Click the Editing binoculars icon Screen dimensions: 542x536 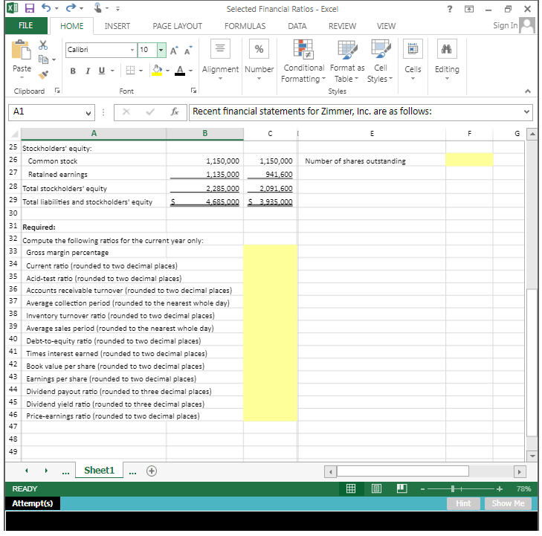tap(447, 48)
